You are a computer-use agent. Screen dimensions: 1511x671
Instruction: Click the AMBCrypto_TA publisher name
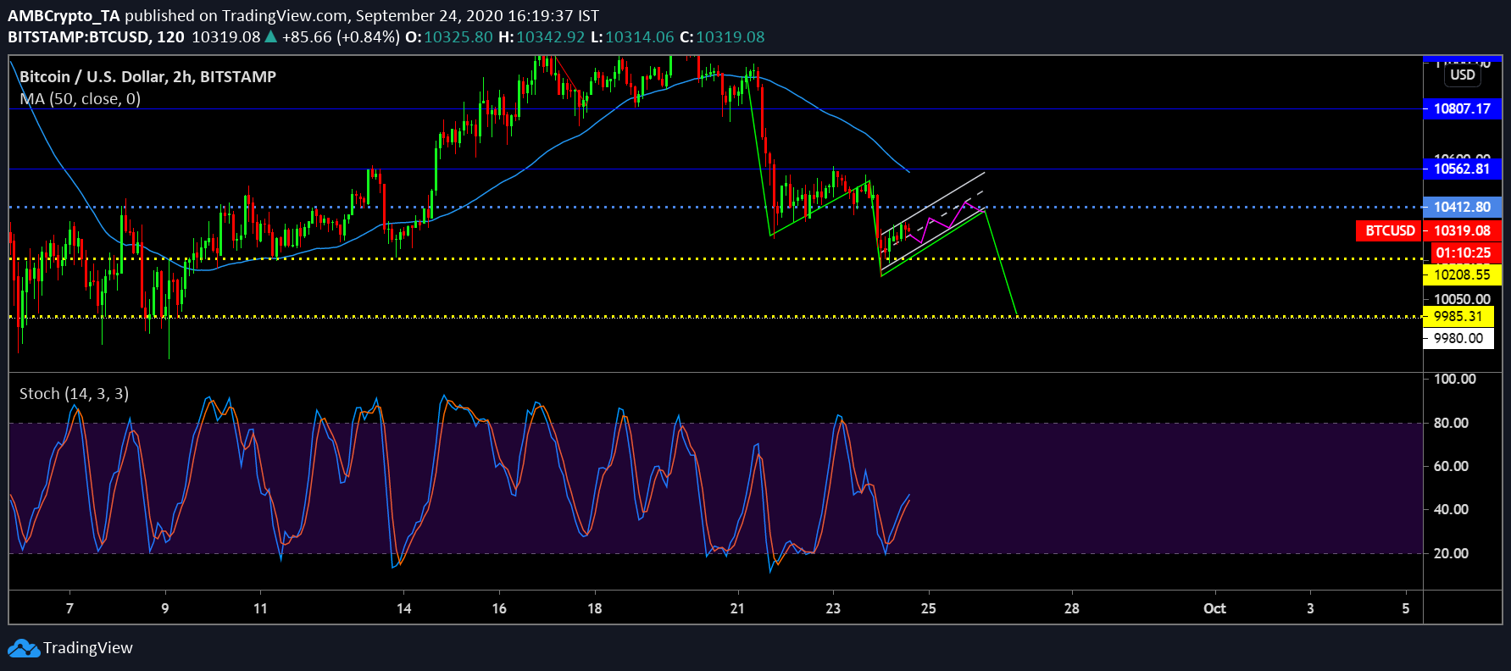coord(64,15)
